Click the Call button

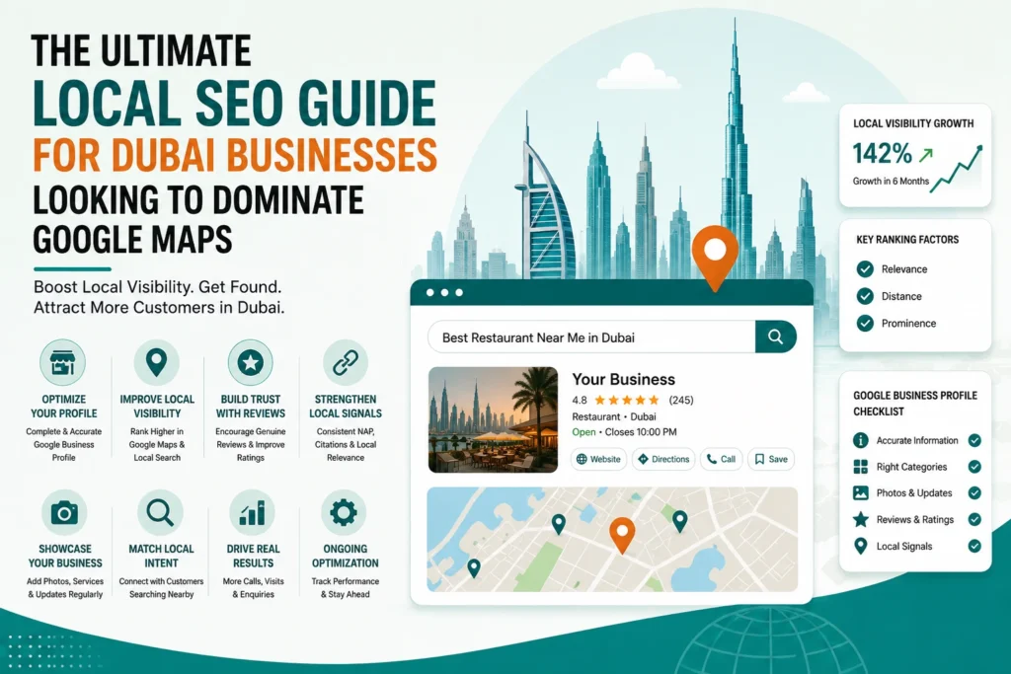(x=721, y=460)
